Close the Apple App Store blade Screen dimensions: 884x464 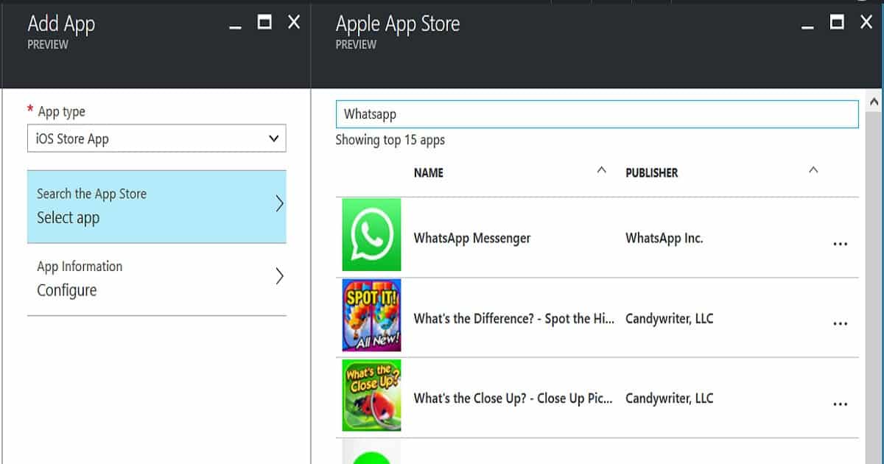866,22
